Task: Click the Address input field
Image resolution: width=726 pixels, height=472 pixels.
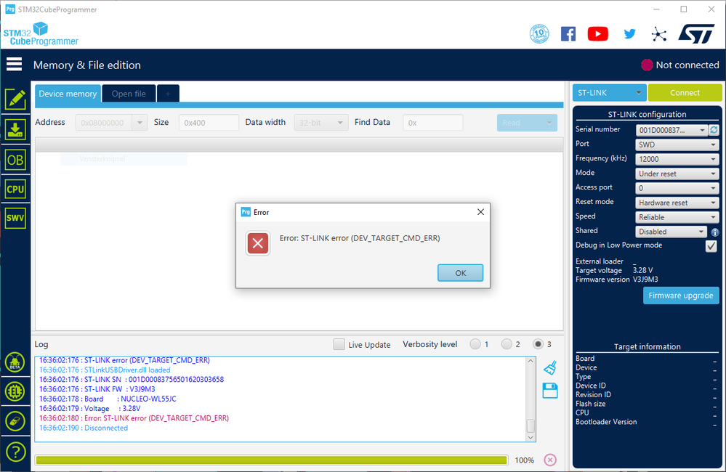Action: click(x=104, y=123)
